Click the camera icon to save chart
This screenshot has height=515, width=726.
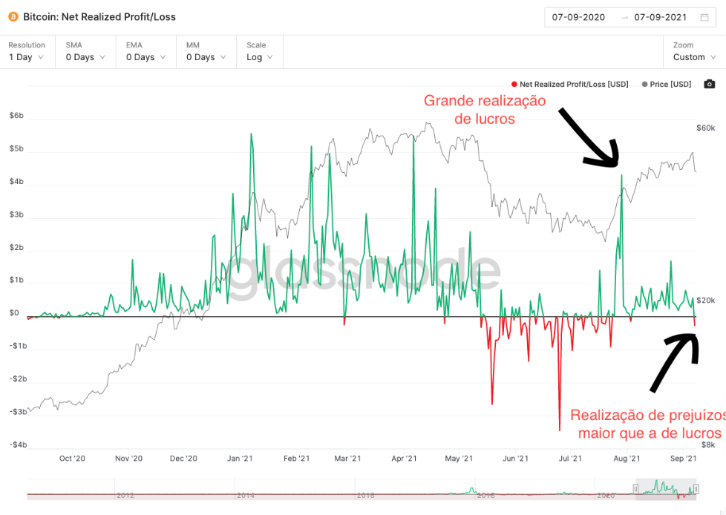point(709,84)
